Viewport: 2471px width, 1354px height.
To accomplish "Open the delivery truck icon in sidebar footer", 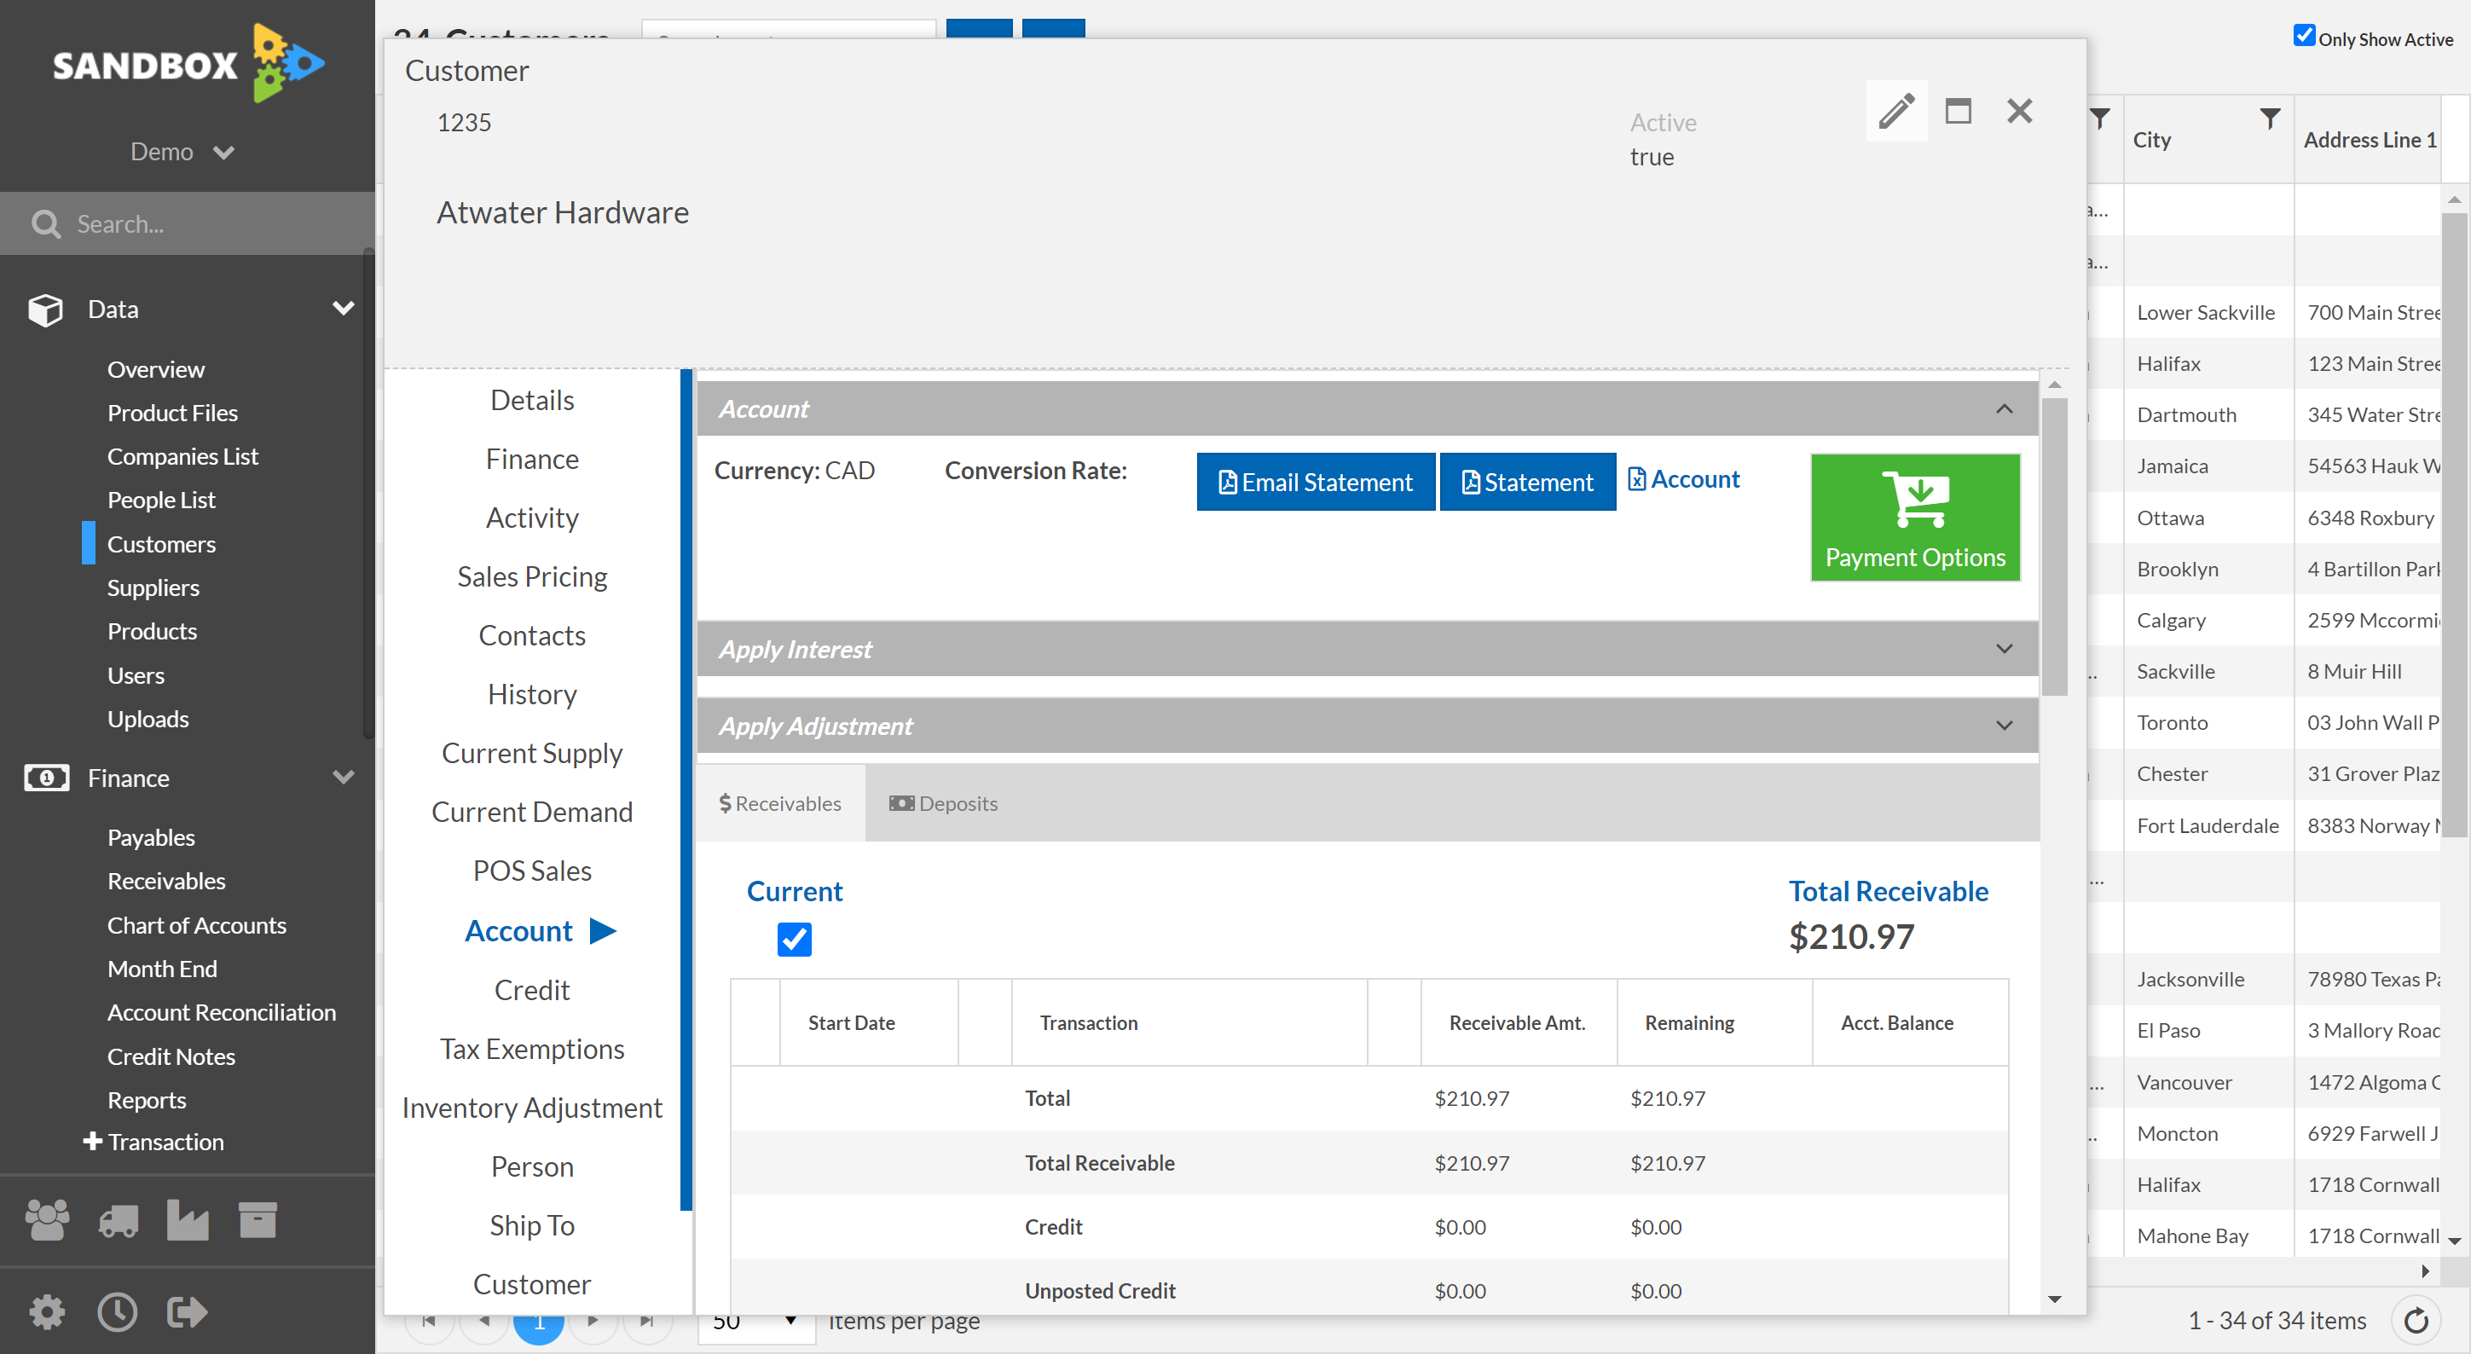I will tap(118, 1220).
